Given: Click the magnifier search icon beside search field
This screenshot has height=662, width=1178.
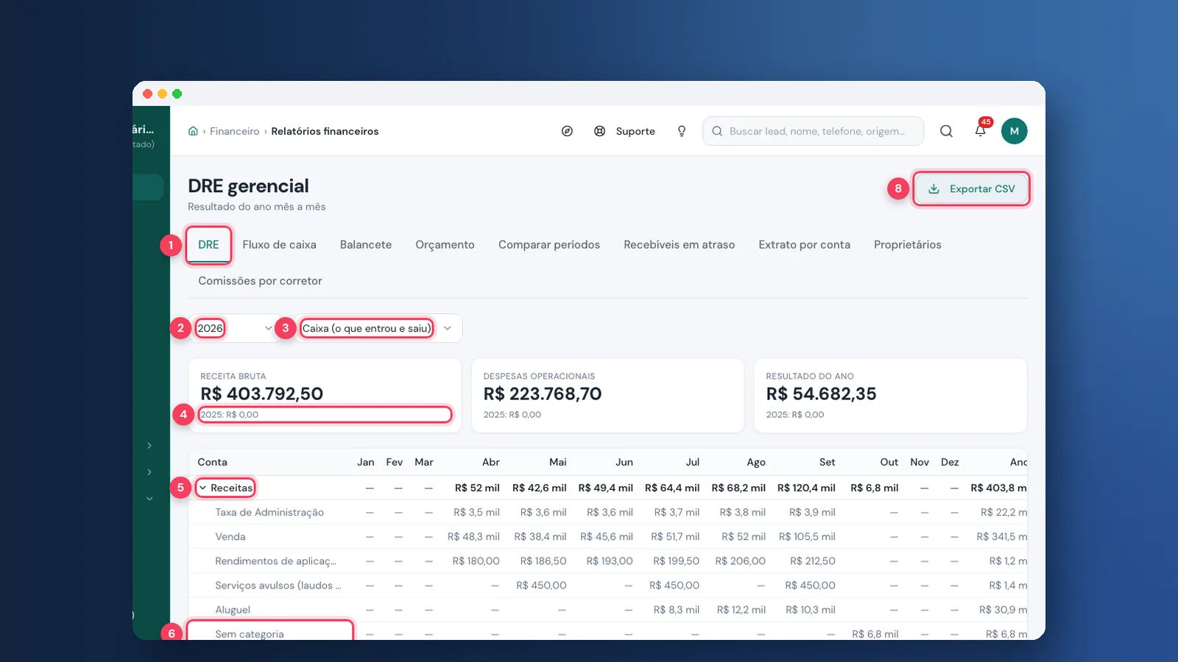Looking at the screenshot, I should tap(946, 131).
